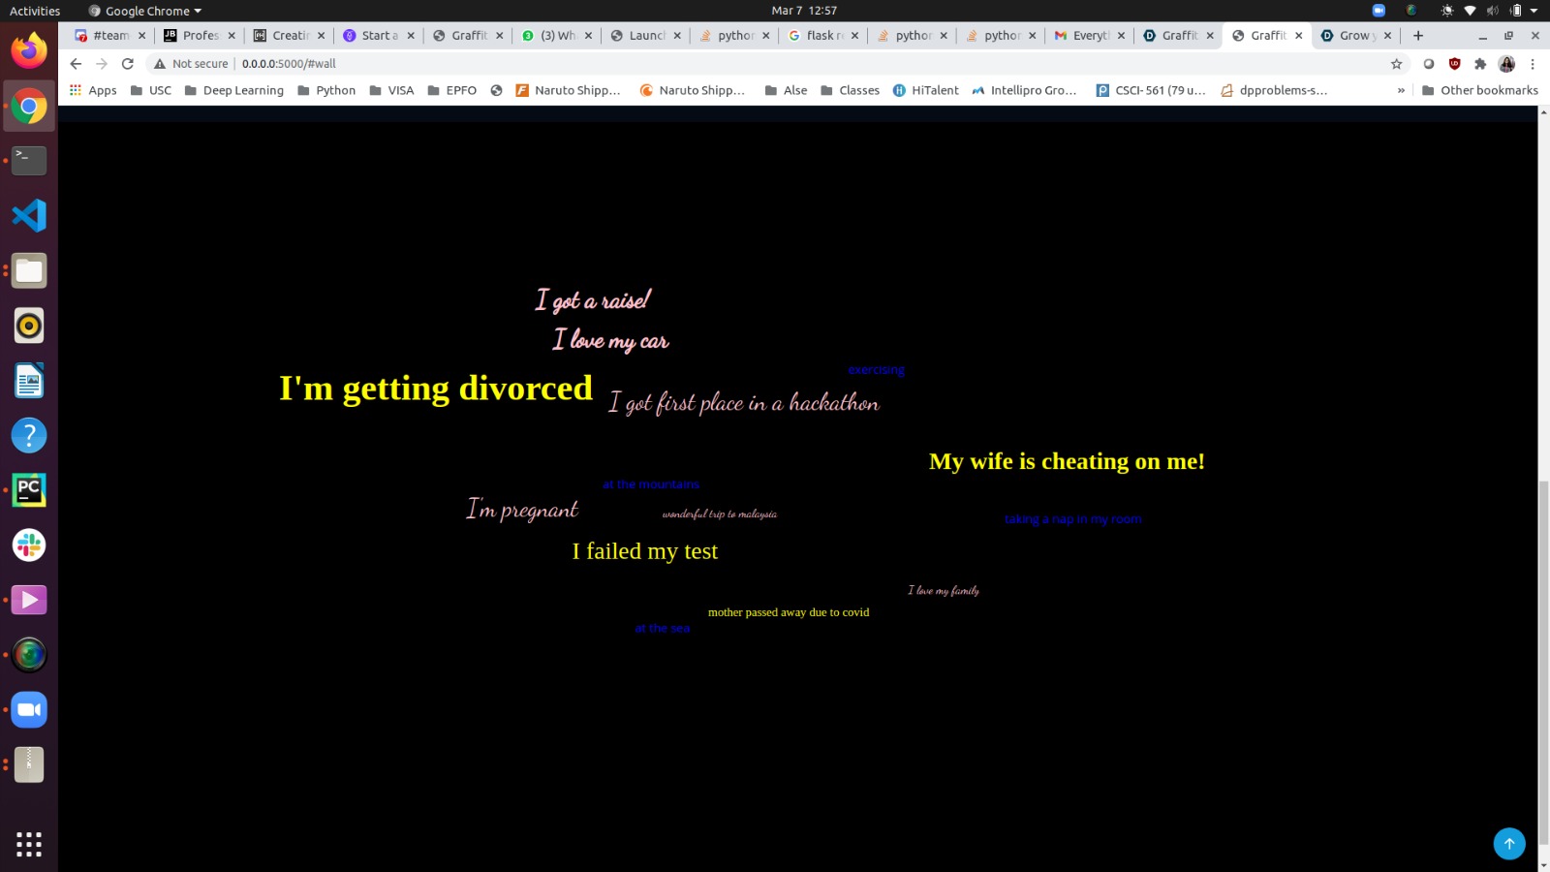The width and height of the screenshot is (1550, 872).
Task: Open the HiTalent bookmark
Action: coord(925,90)
